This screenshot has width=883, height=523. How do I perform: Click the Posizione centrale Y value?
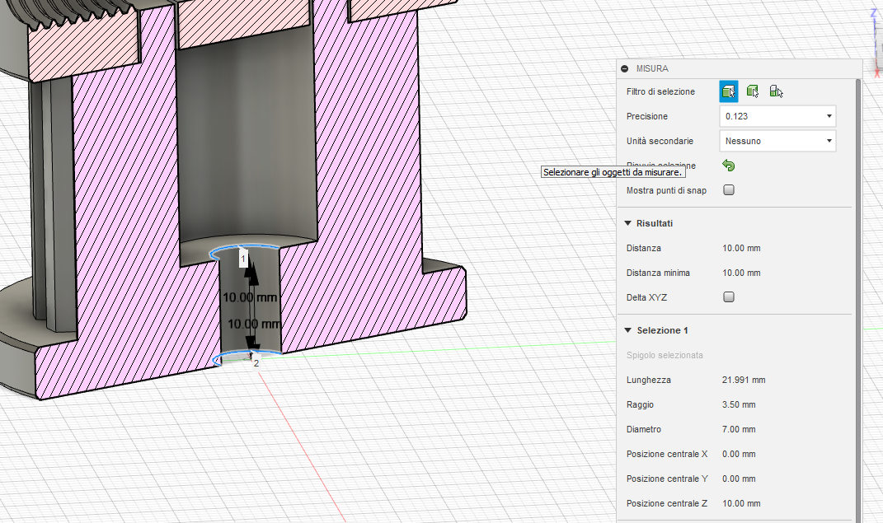pos(739,479)
